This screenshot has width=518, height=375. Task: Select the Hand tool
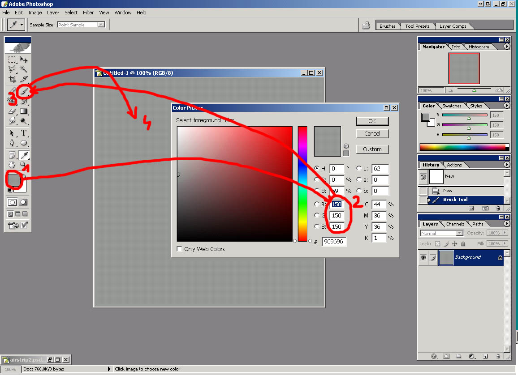click(12, 165)
